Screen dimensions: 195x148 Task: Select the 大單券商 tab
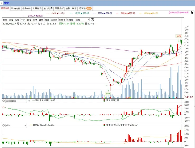coord(37,8)
